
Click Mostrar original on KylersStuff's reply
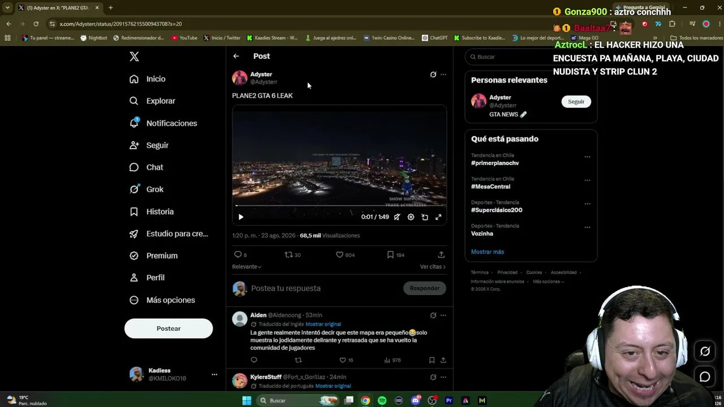333,386
